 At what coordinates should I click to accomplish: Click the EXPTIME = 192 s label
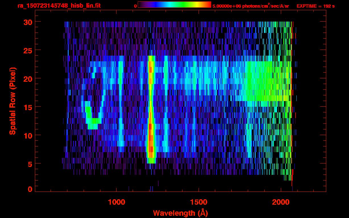315,6
